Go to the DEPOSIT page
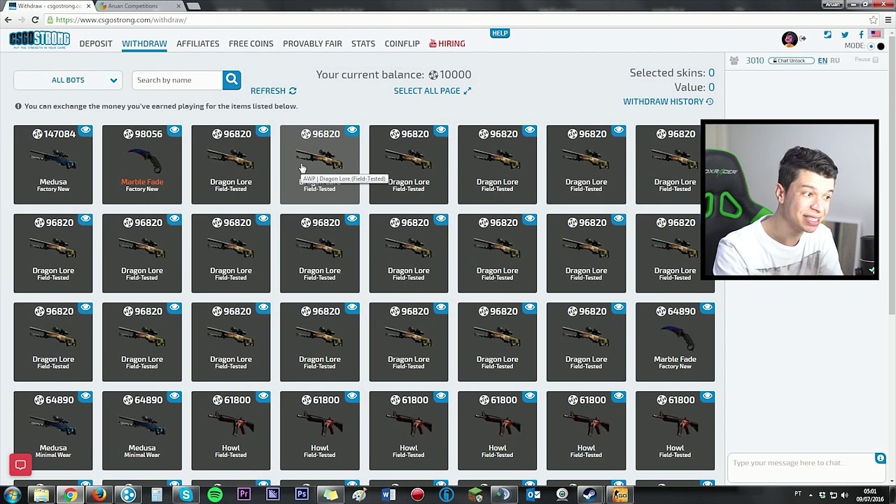896x504 pixels. point(96,43)
